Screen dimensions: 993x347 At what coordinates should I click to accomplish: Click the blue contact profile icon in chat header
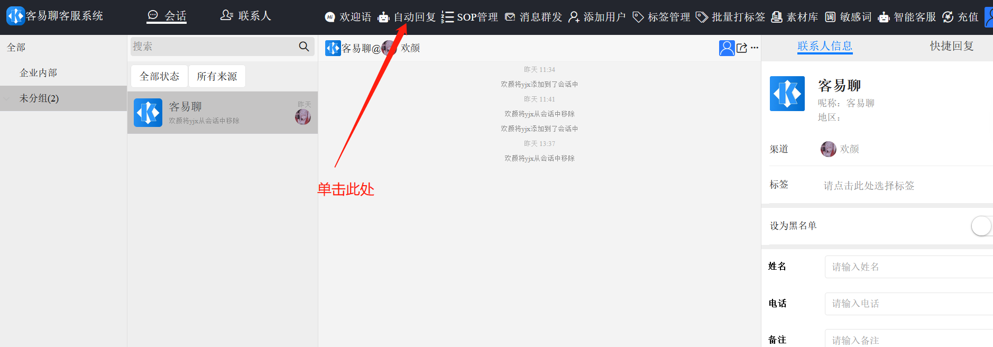pyautogui.click(x=727, y=48)
